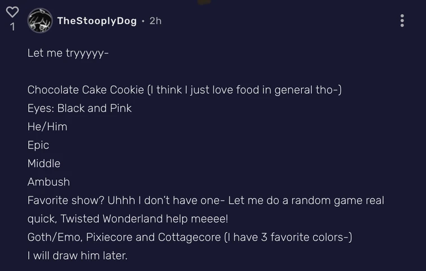Click the TheStooplyDog username
This screenshot has height=271, width=426.
click(x=96, y=21)
